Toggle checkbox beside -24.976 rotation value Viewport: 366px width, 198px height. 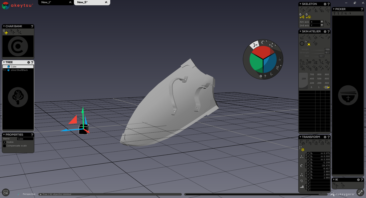pyautogui.click(x=308, y=165)
